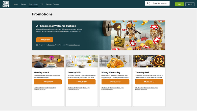197x111 pixels.
Task: Open More Info for Thursday Tack
Action: pos(149,82)
